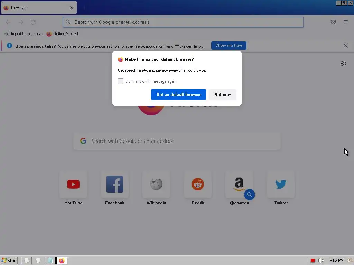Viewport: 354px width, 265px height.
Task: Click the back navigation arrow
Action: 8,22
